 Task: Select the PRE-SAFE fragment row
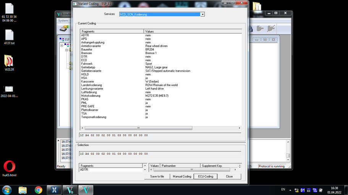click(87, 106)
